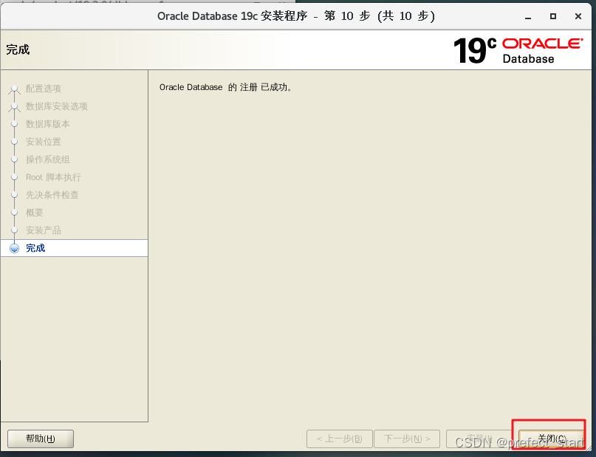596x457 pixels.
Task: Select the 数据库版本 step
Action: tap(48, 124)
